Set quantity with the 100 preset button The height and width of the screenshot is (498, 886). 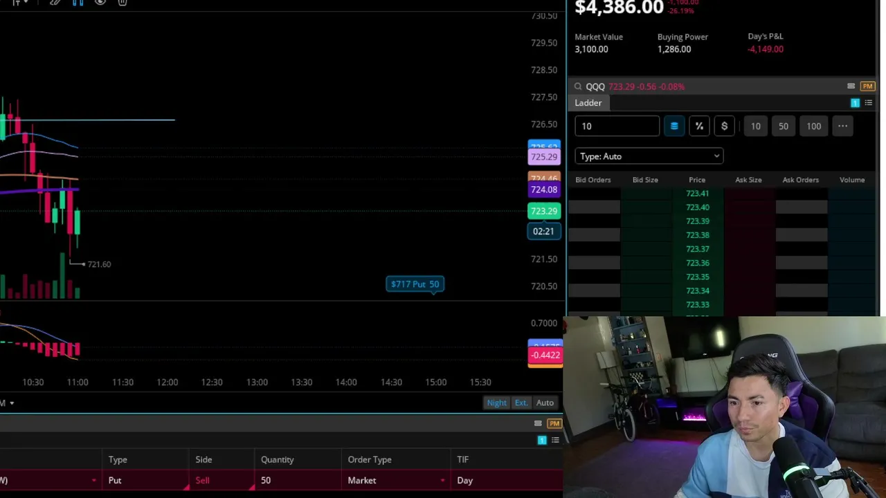coord(813,126)
